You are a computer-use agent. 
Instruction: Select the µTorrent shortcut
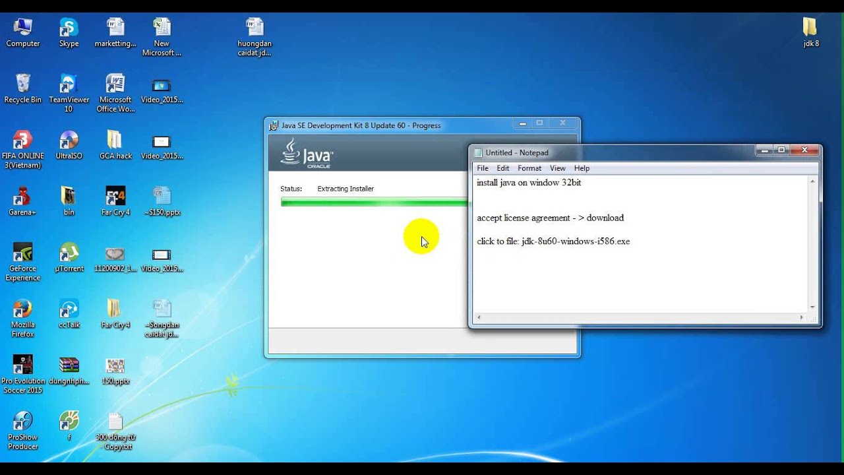[69, 258]
